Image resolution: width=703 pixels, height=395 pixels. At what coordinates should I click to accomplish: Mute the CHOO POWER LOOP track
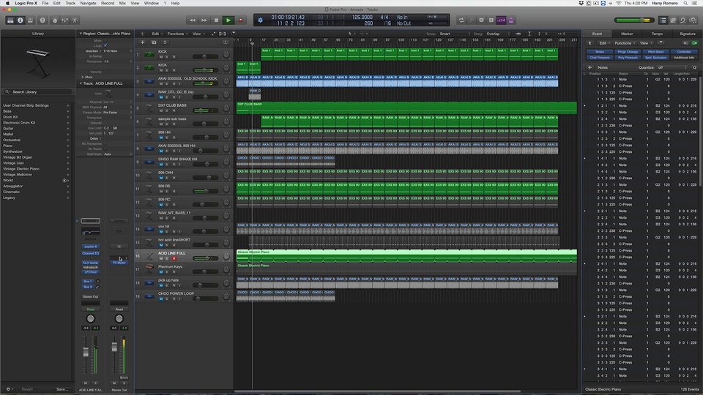tap(161, 298)
